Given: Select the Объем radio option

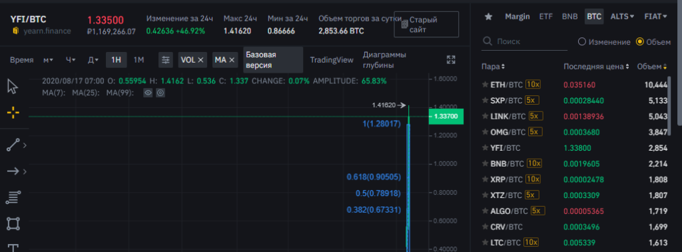Looking at the screenshot, I should 640,42.
